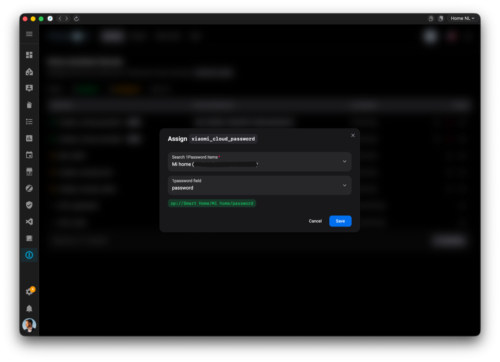This screenshot has width=500, height=362.
Task: Expand the Search 1Password items dropdown
Action: tap(344, 161)
